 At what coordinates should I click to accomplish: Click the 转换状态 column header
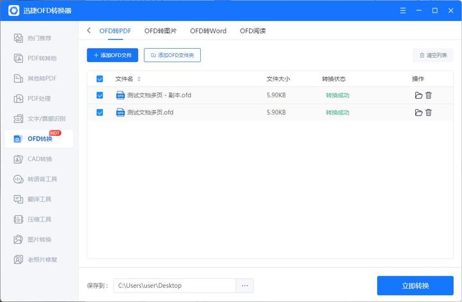[x=334, y=79]
